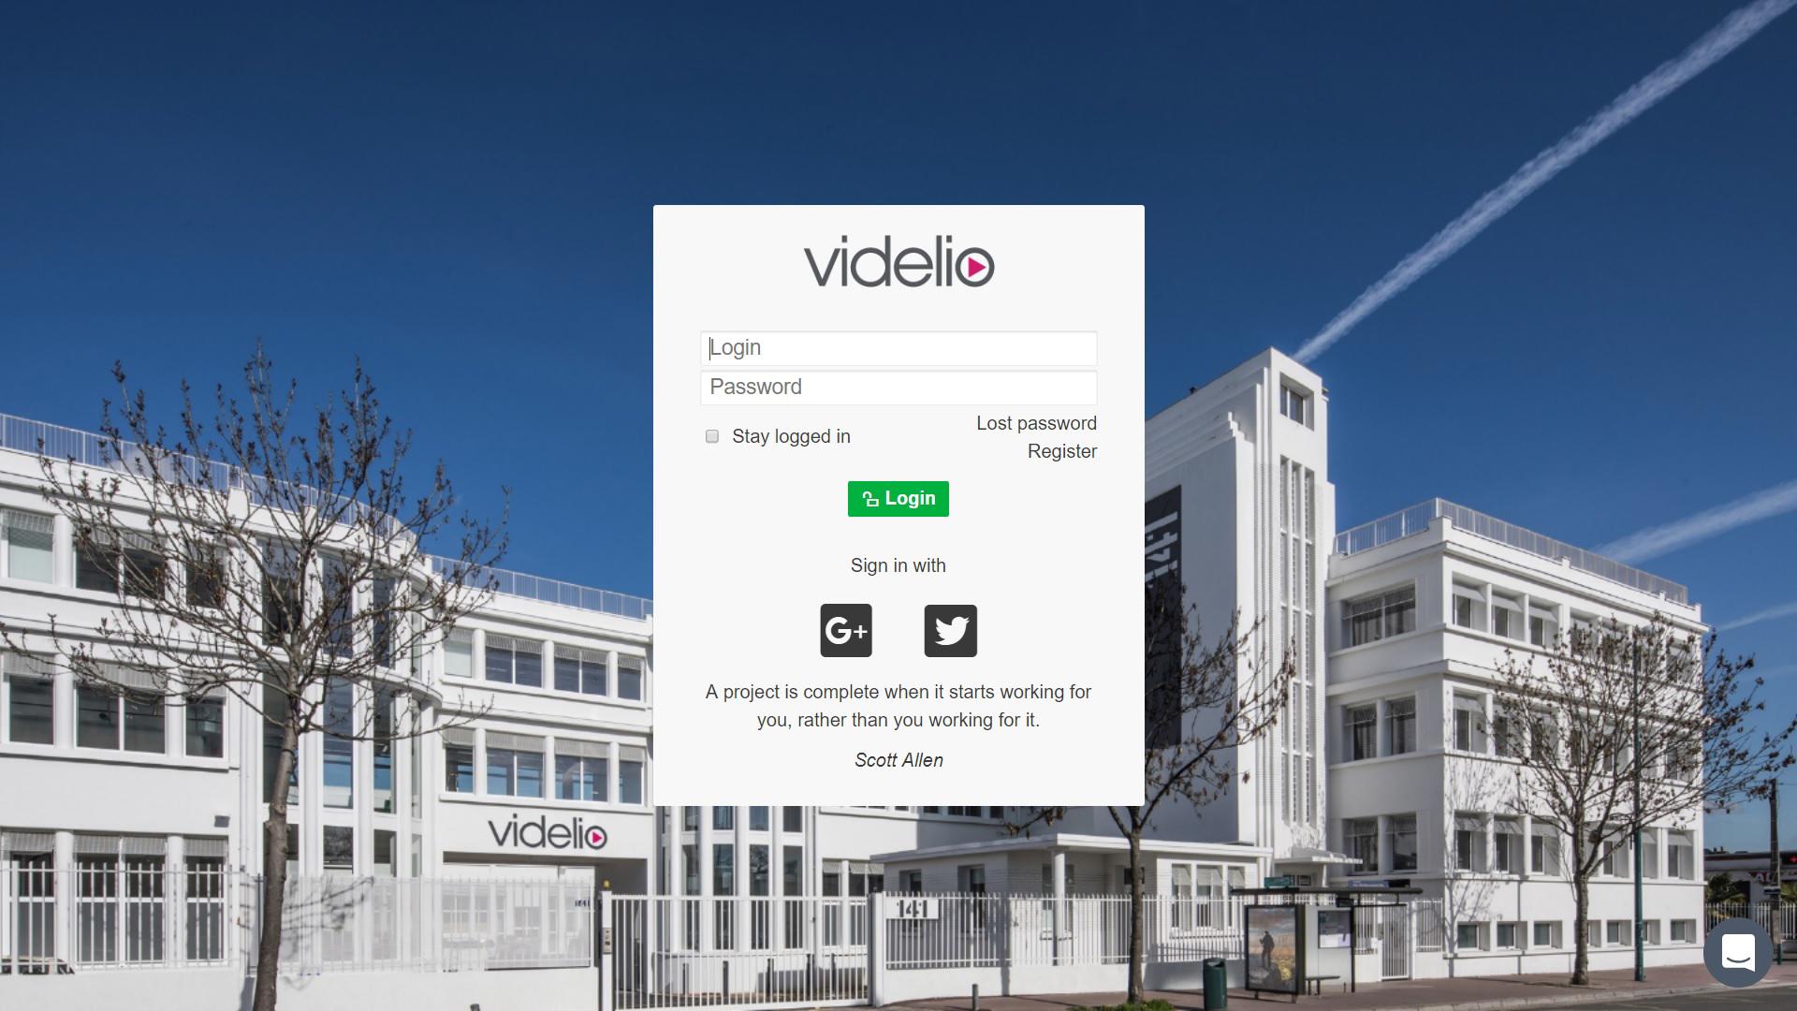Toggle the Stay logged in checkbox
1797x1011 pixels.
711,435
